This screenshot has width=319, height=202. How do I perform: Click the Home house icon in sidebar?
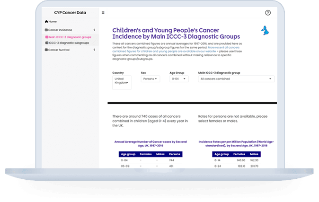(x=46, y=21)
